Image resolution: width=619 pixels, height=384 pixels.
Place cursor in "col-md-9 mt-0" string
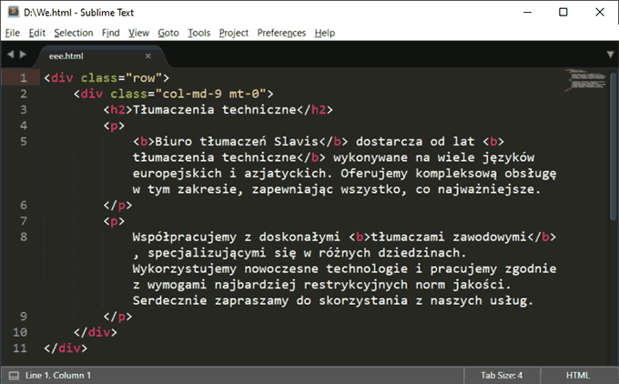(211, 94)
